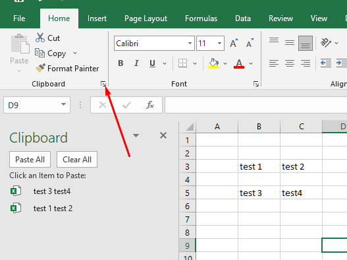The height and width of the screenshot is (260, 347).
Task: Select the Format Painter brush
Action: coord(40,69)
